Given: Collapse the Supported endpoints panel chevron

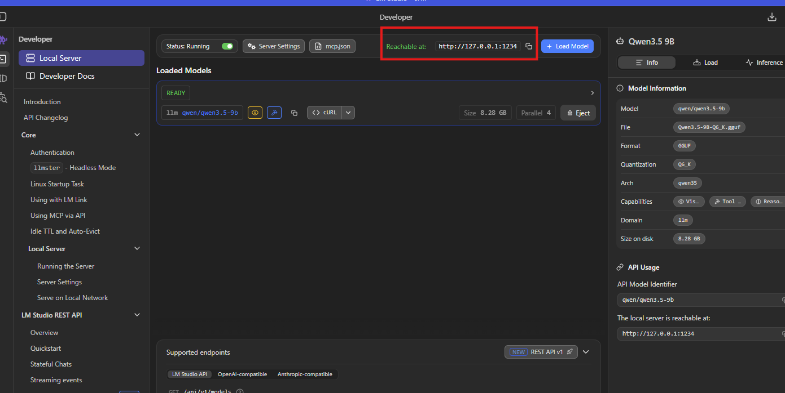Looking at the screenshot, I should 586,352.
